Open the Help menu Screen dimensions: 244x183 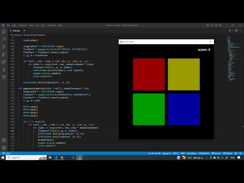click(60, 25)
